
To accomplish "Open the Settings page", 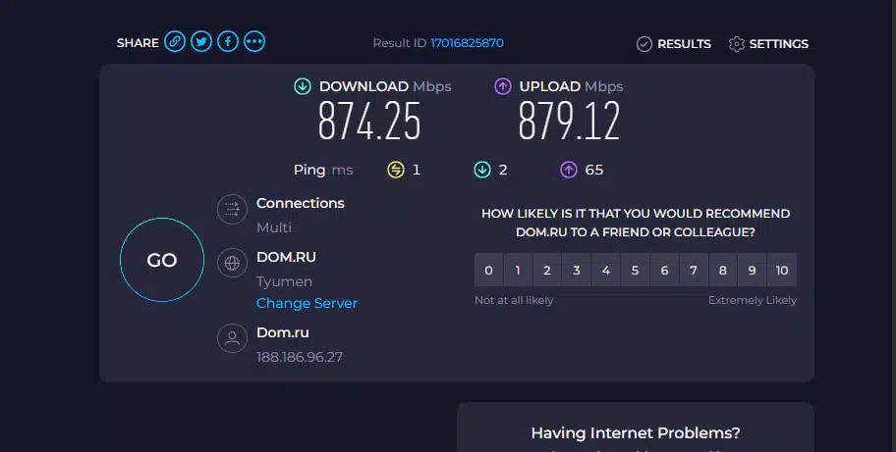I will pos(768,44).
